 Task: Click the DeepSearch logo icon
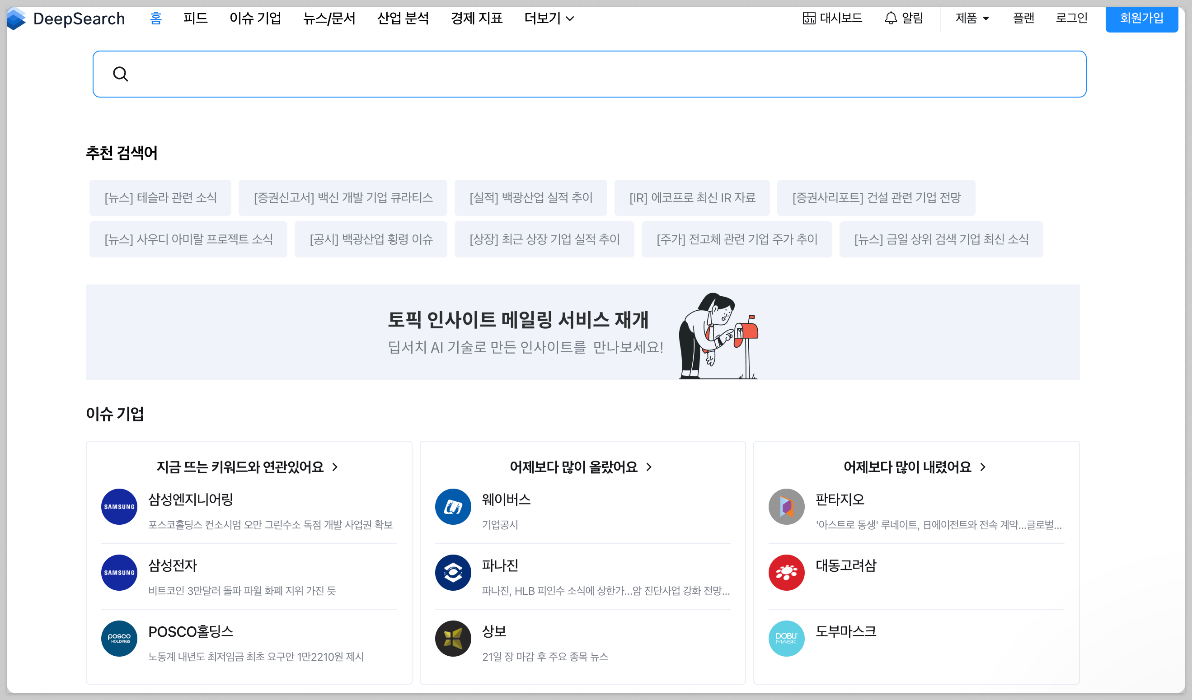point(16,19)
